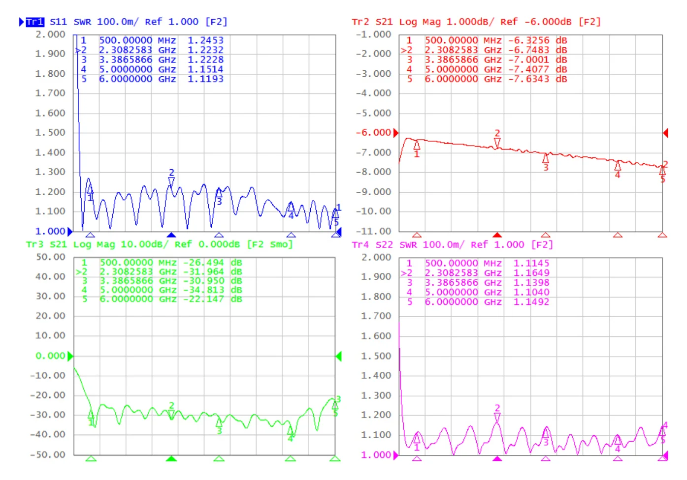
Task: Select Tr3 marker 1 row reading -26.494 dB
Action: 162,263
